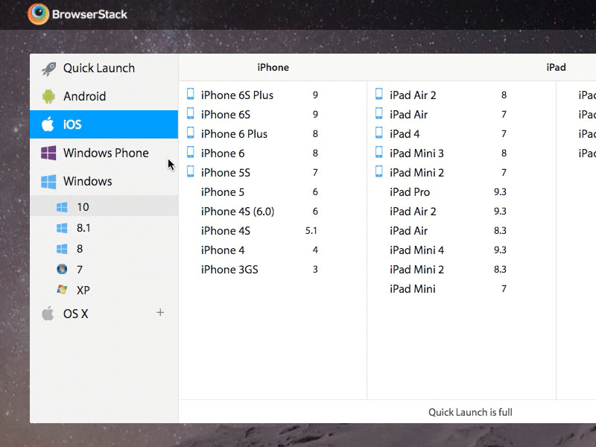Click the Windows 10 logo icon
This screenshot has width=596, height=447.
(x=62, y=207)
